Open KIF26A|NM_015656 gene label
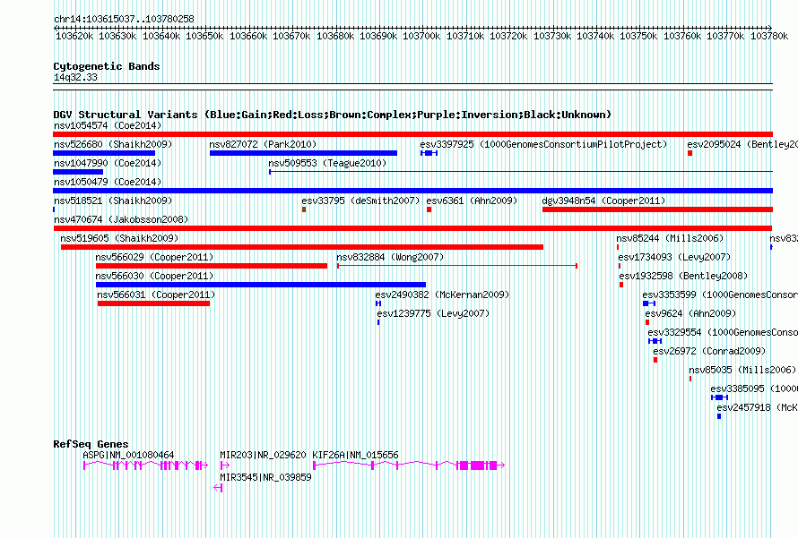Image resolution: width=798 pixels, height=538 pixels. click(x=355, y=455)
